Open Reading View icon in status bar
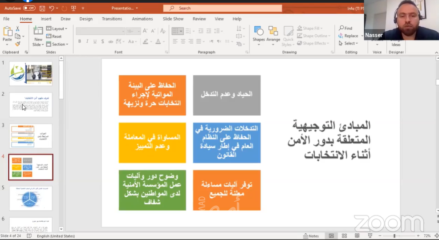The width and height of the screenshot is (439, 240). pyautogui.click(x=357, y=236)
